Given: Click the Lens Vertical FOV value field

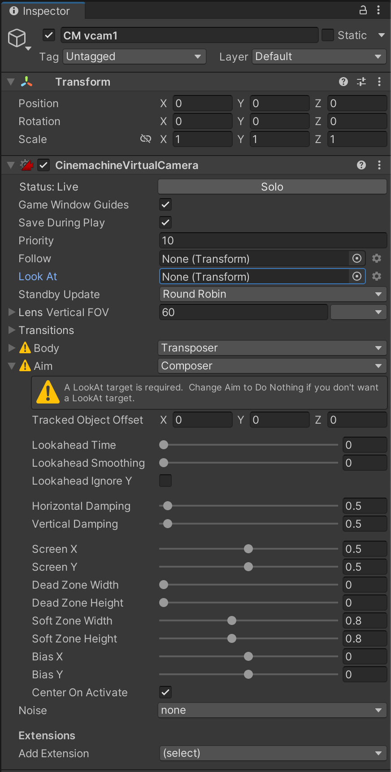Looking at the screenshot, I should pyautogui.click(x=243, y=312).
